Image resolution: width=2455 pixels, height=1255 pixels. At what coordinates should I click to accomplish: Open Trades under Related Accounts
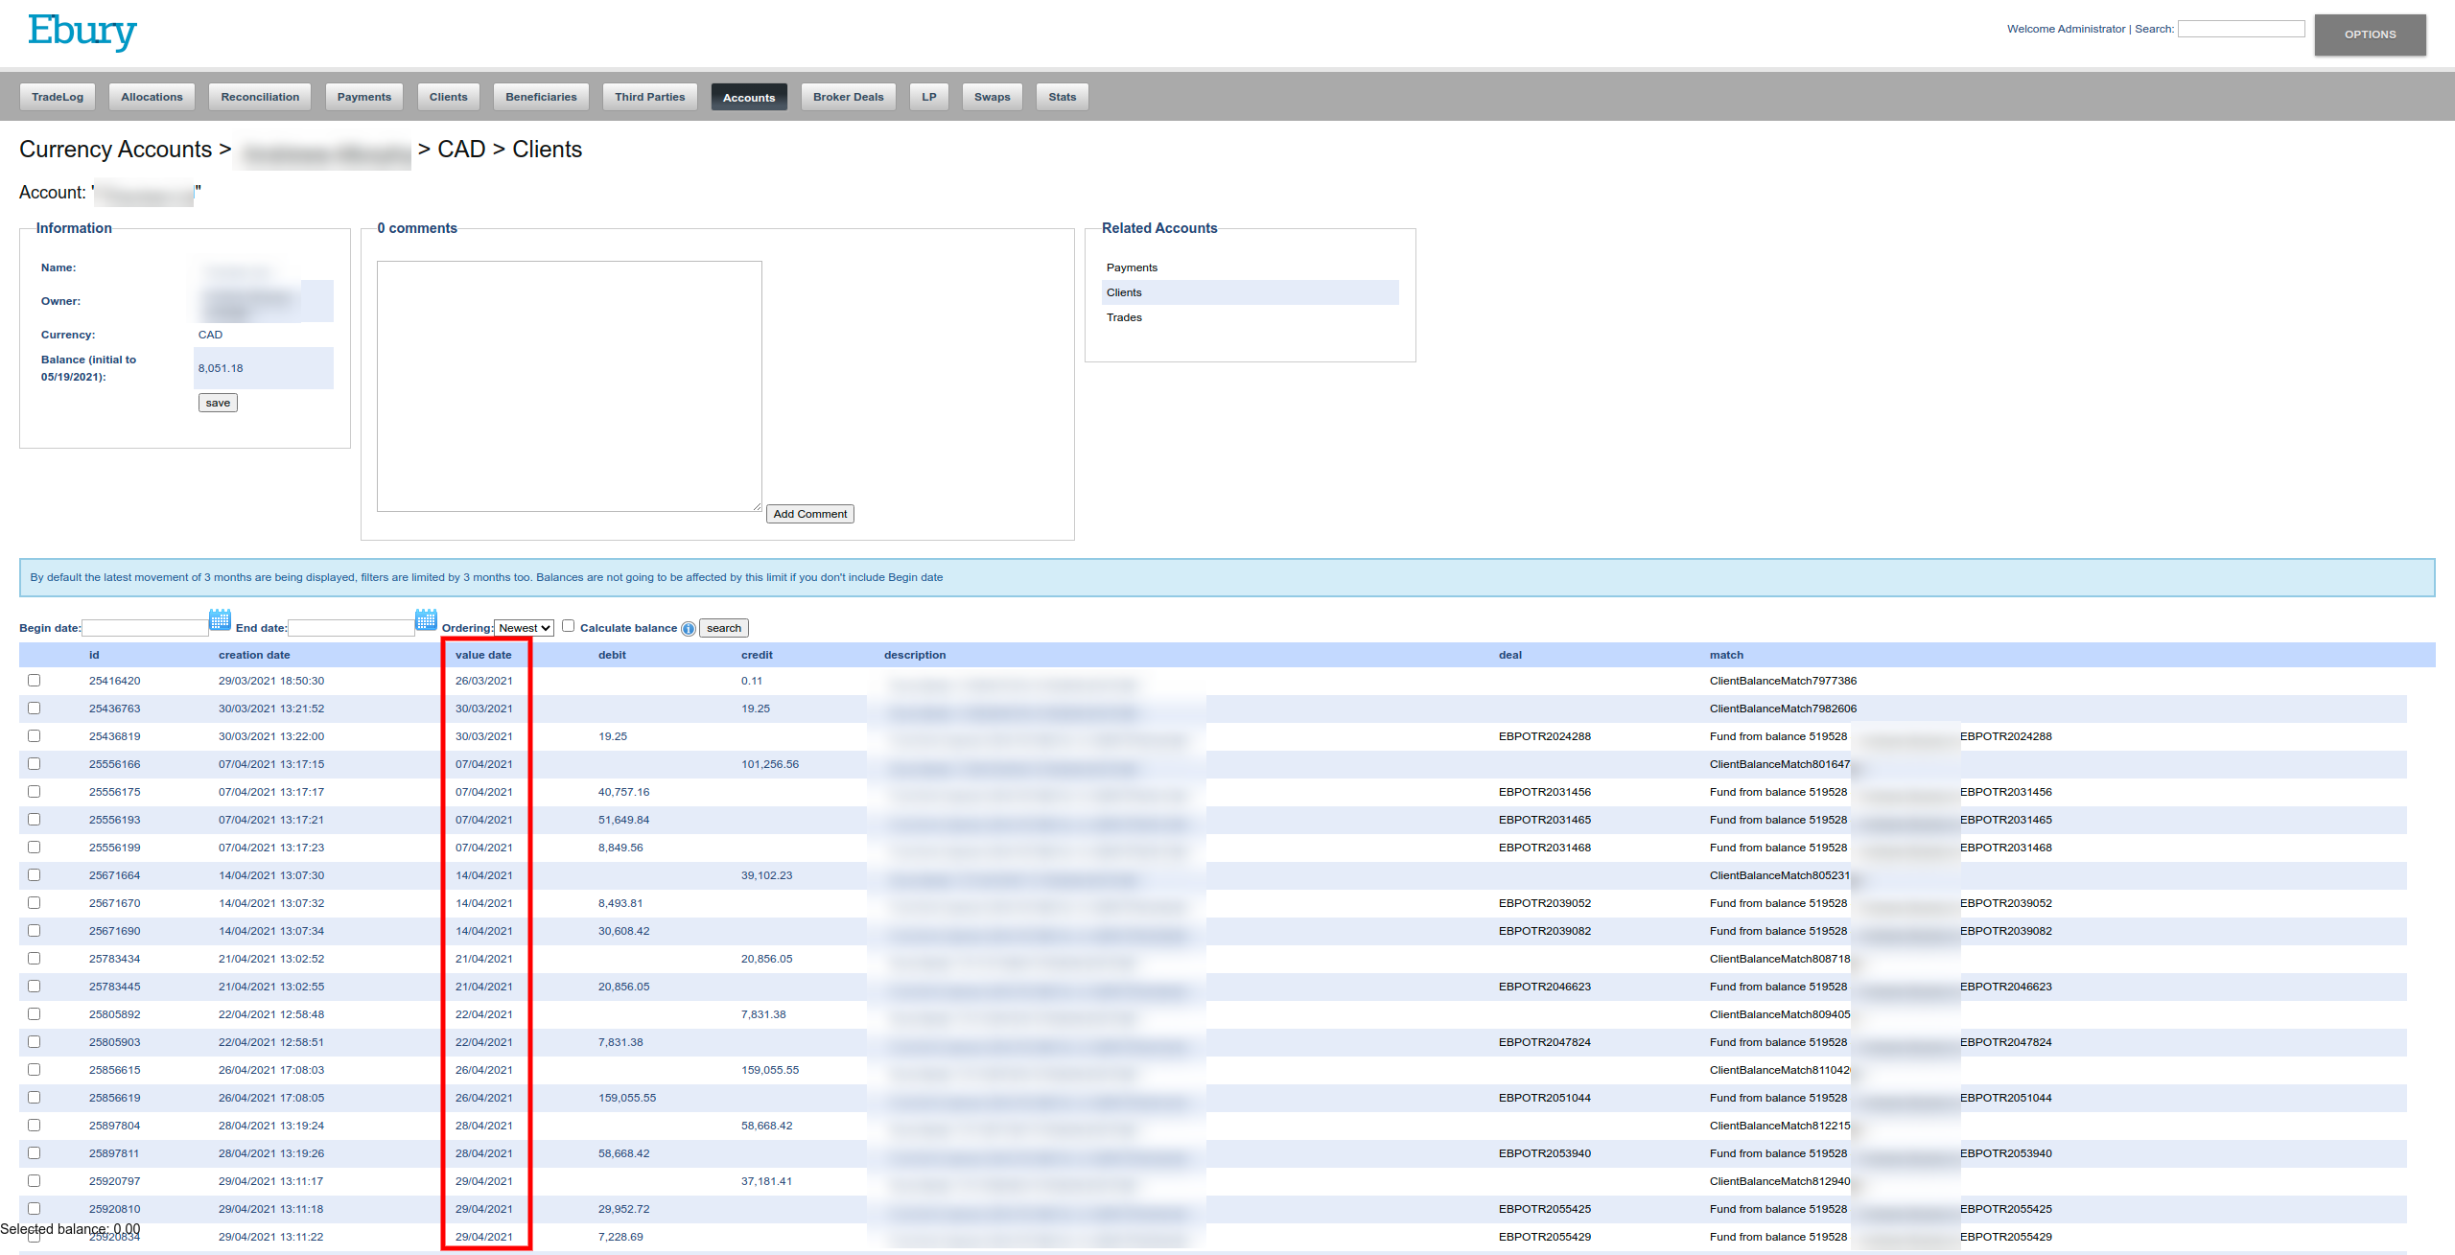click(1124, 317)
